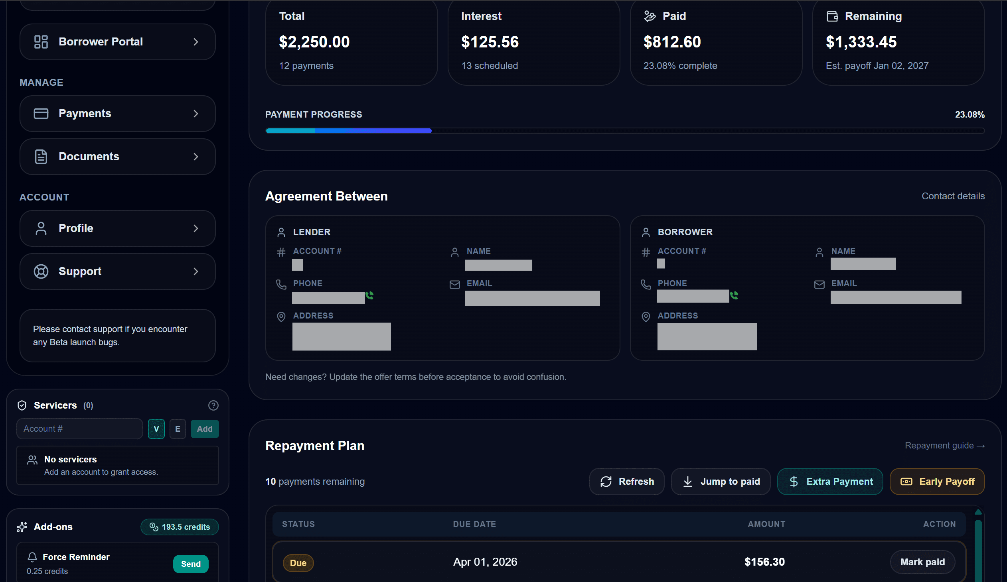
Task: Click the Refresh icon in Repayment Plan
Action: [606, 482]
